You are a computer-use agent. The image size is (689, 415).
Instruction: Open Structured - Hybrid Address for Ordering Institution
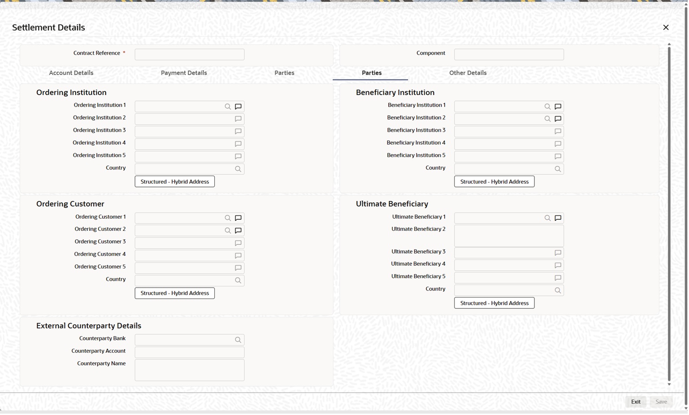click(175, 182)
